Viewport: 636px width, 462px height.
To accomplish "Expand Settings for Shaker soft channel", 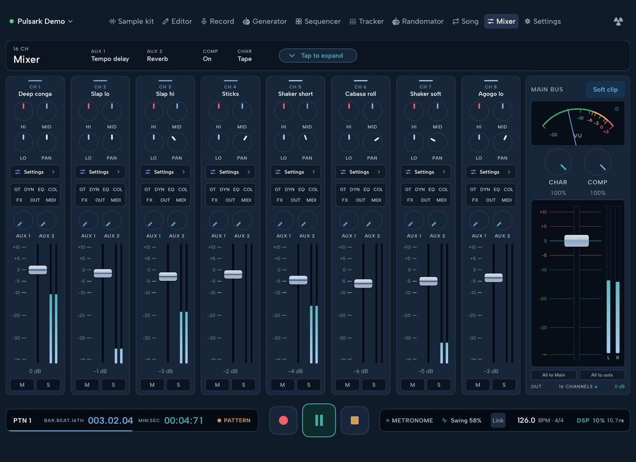I will (x=426, y=172).
